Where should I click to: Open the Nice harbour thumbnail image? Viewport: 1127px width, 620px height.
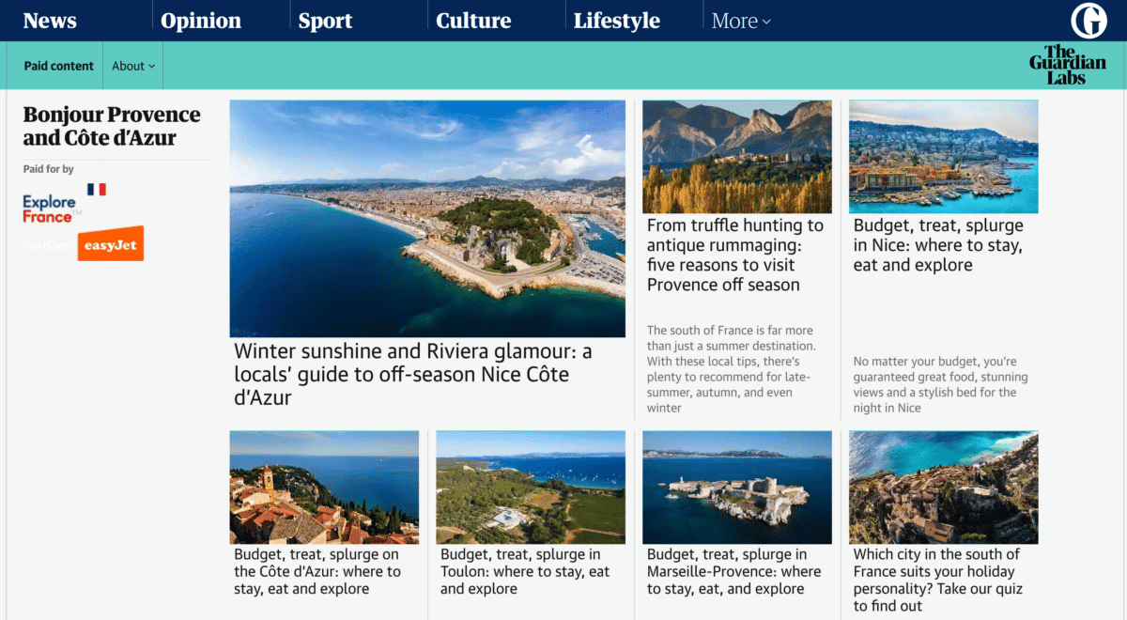click(943, 157)
